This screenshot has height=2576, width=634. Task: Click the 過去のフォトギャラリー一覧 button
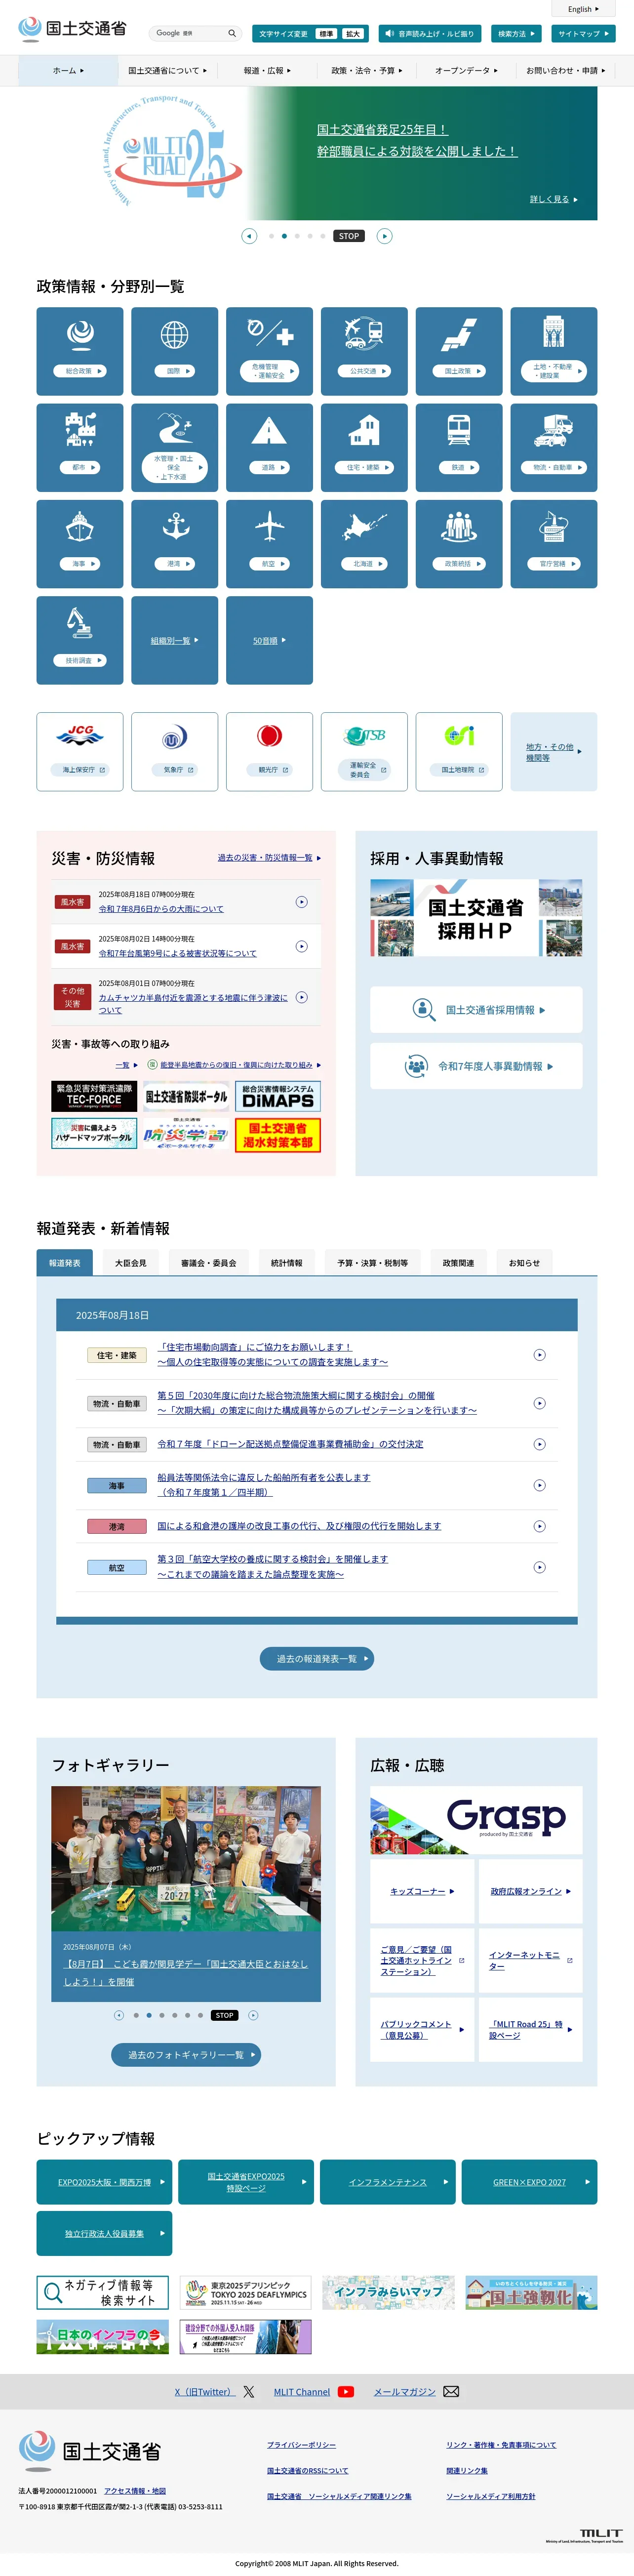[x=186, y=2054]
